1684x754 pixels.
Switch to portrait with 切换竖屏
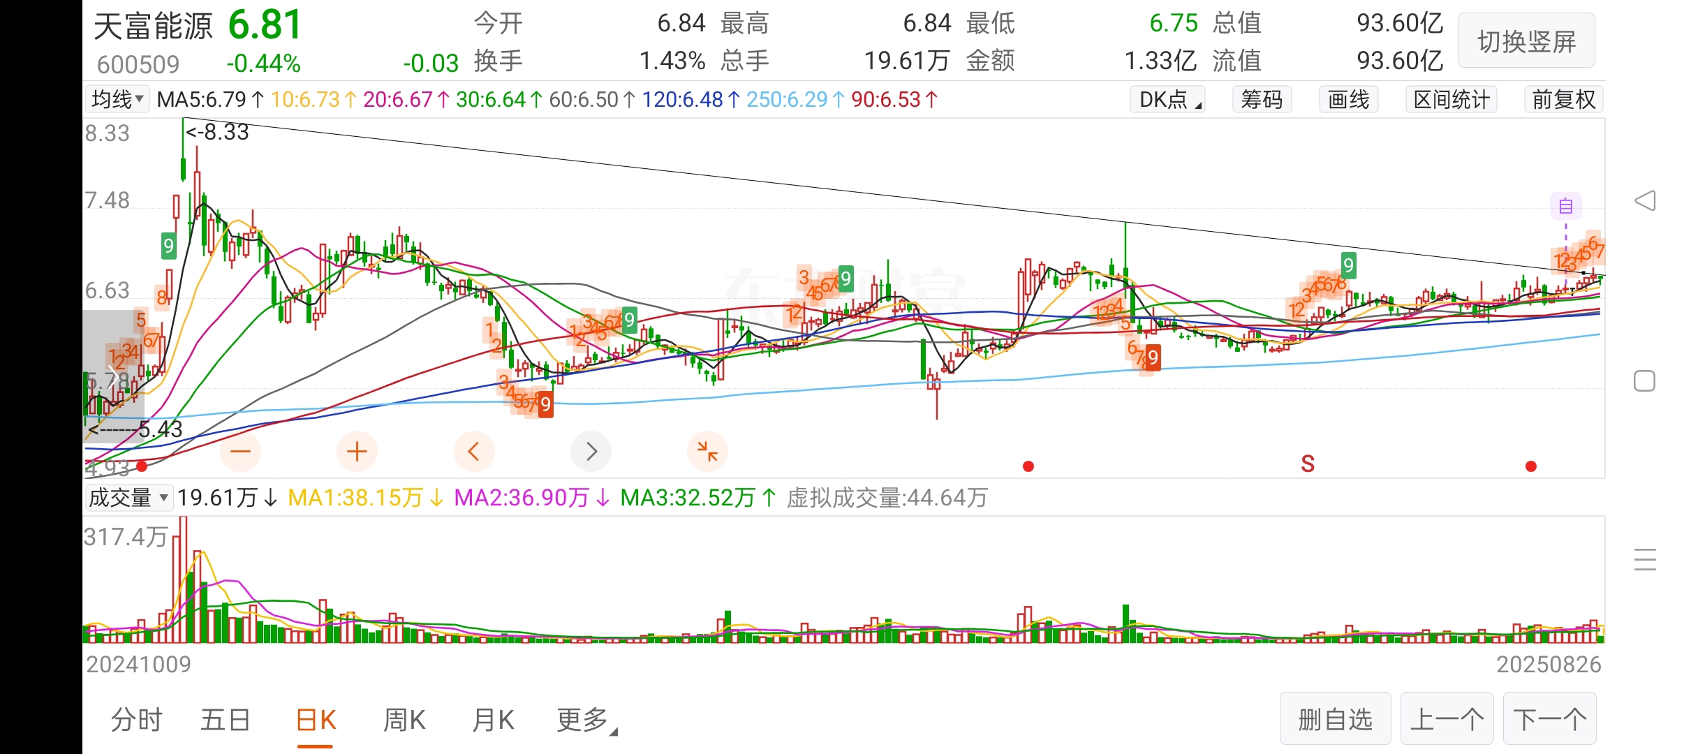(1527, 41)
